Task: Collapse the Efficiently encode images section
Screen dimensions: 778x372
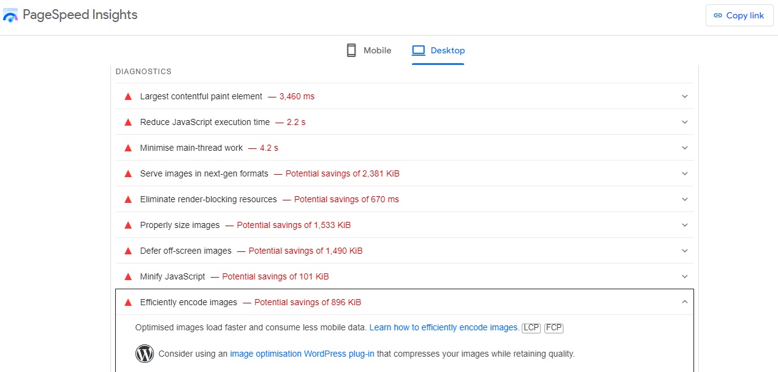Action: tap(684, 302)
